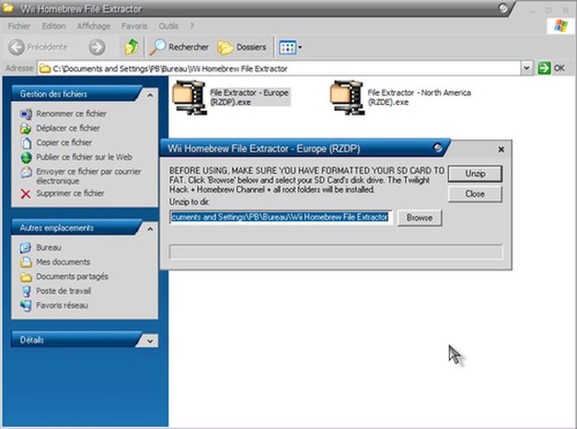The width and height of the screenshot is (577, 429).
Task: Click the Browse button
Action: [420, 218]
